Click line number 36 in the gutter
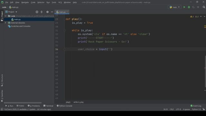 coord(57,49)
